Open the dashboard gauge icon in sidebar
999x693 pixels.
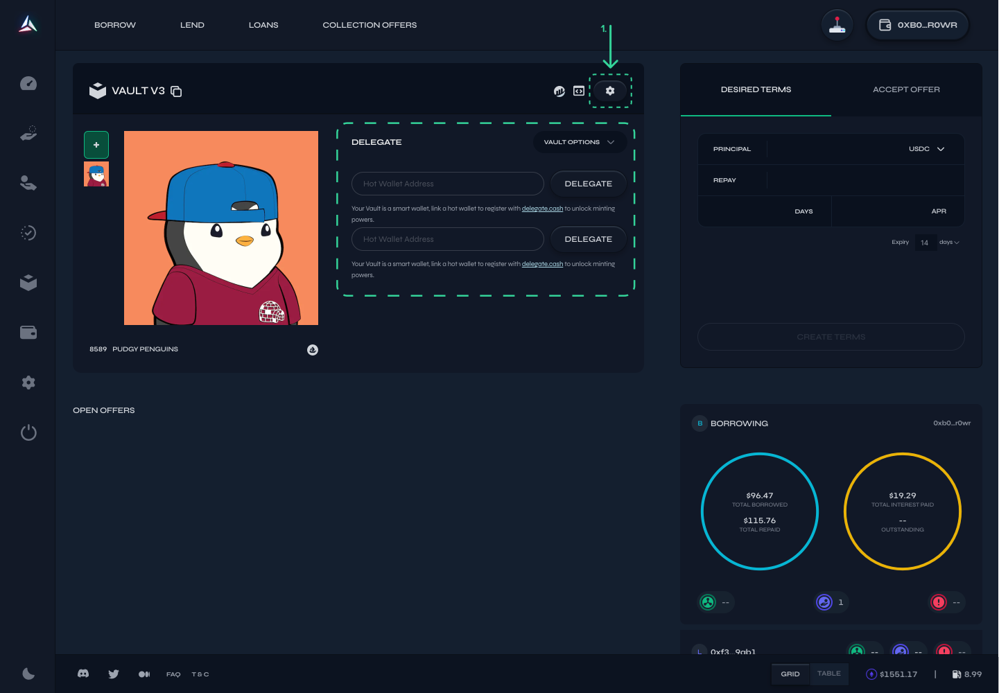point(28,83)
